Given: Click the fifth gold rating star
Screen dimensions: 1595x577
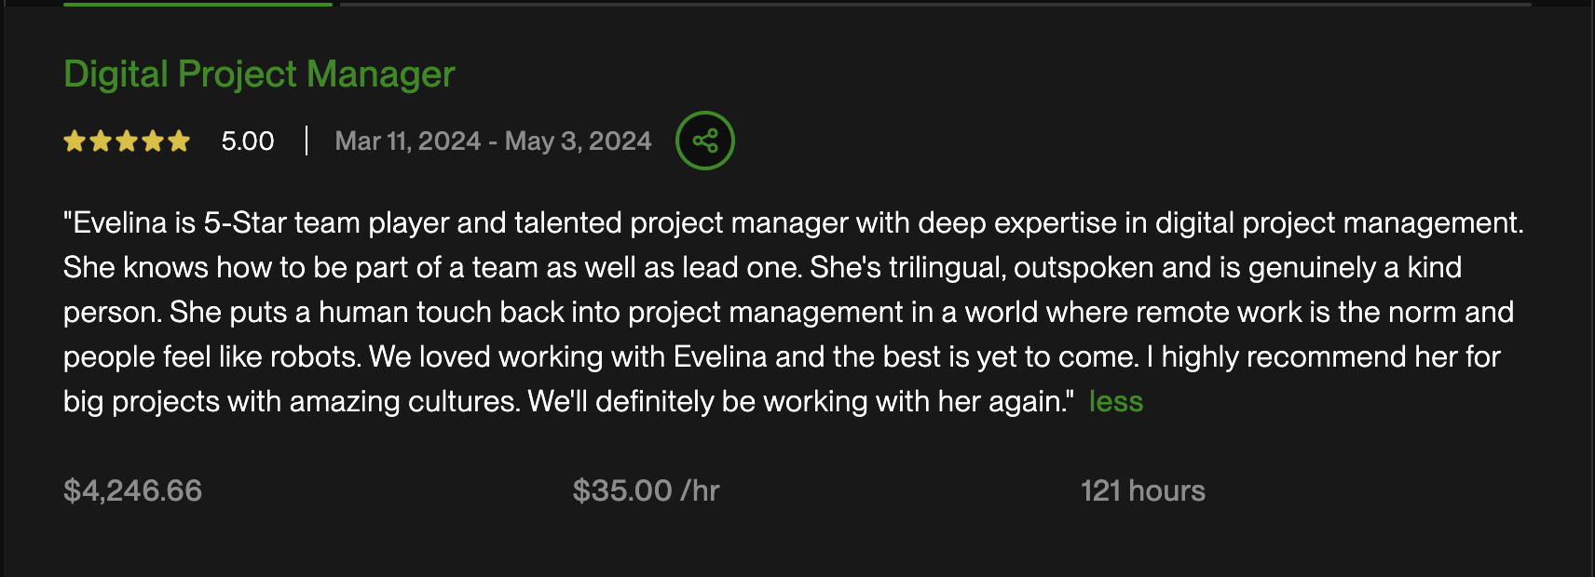Looking at the screenshot, I should coord(179,141).
